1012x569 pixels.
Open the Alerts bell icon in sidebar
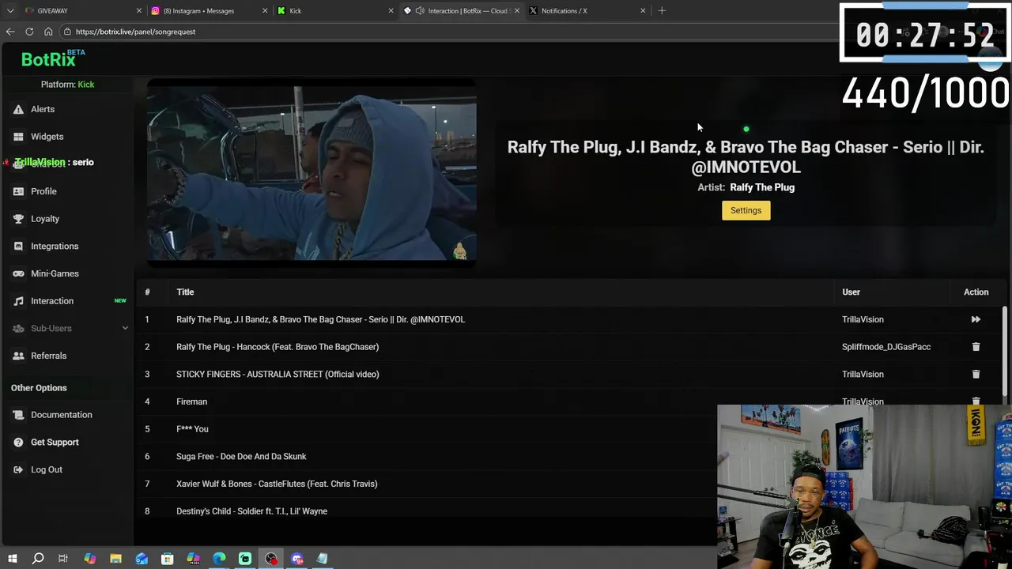pyautogui.click(x=18, y=109)
